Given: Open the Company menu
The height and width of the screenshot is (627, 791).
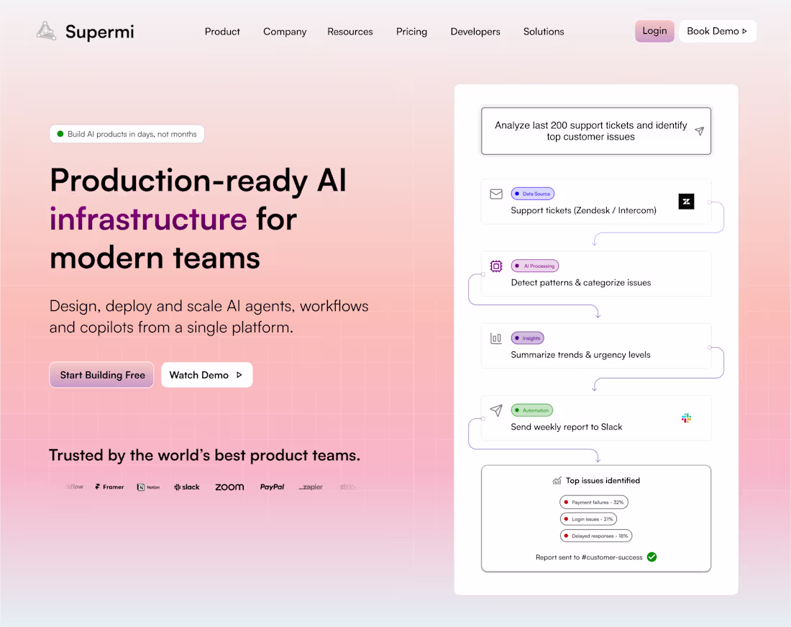Looking at the screenshot, I should click(285, 31).
